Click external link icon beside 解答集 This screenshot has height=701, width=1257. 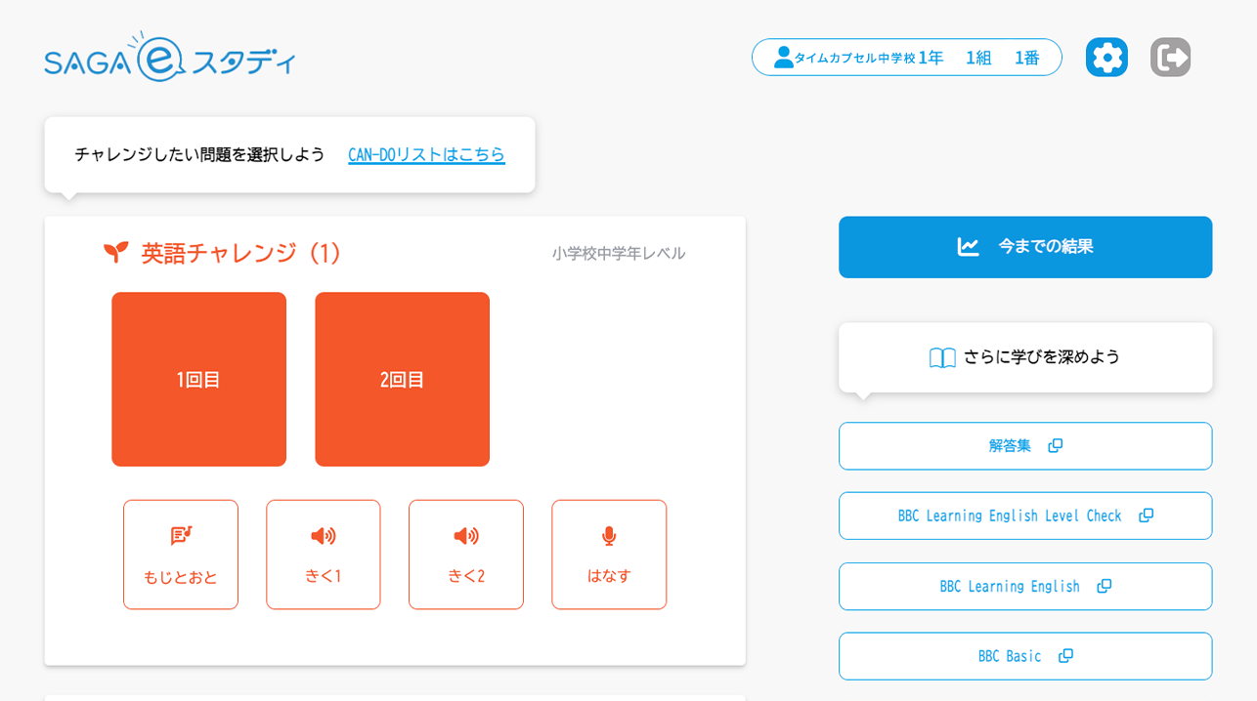click(1056, 446)
